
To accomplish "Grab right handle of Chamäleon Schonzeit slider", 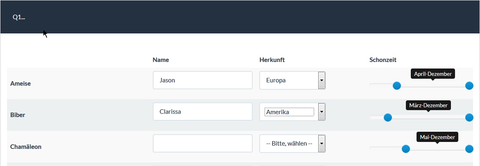I will 469,149.
